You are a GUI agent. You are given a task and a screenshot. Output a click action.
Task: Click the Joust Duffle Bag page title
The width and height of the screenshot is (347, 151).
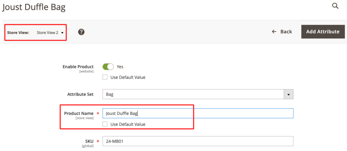pos(34,7)
